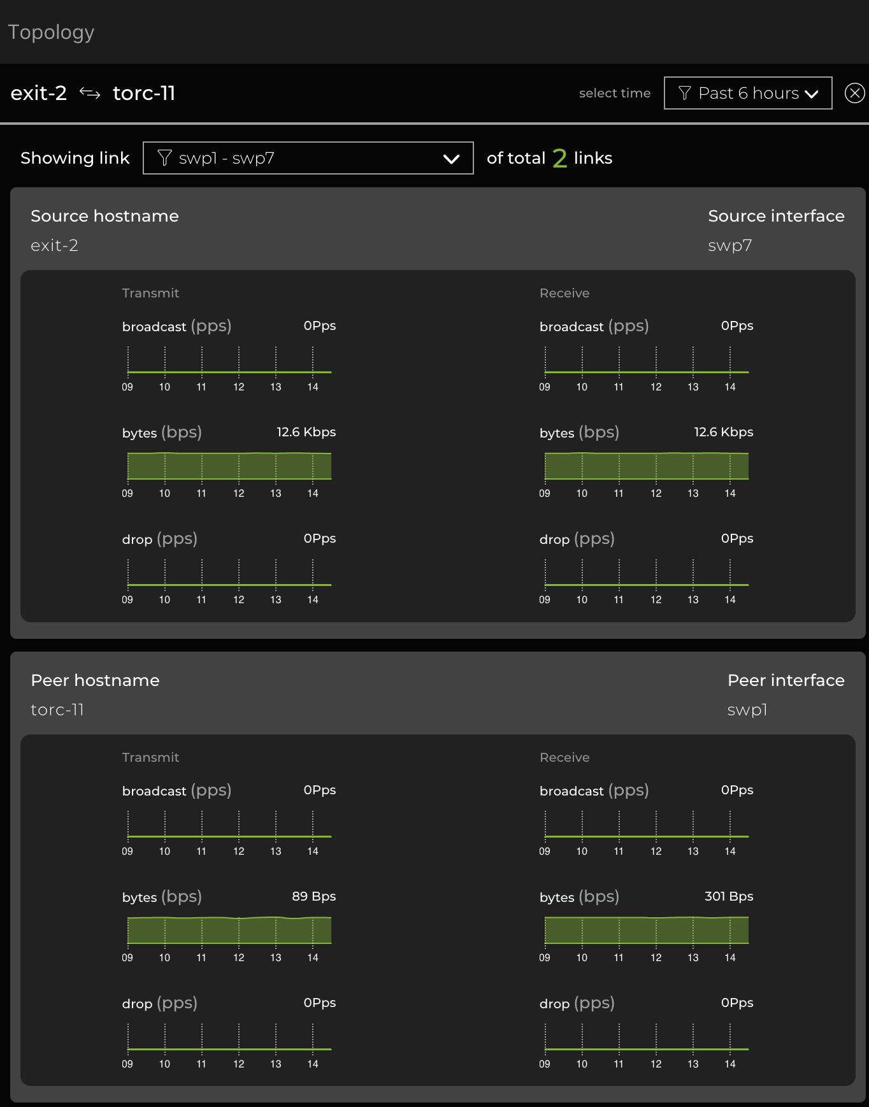This screenshot has height=1107, width=869.
Task: Open the Past 6 hours time dropdown
Action: pyautogui.click(x=748, y=94)
